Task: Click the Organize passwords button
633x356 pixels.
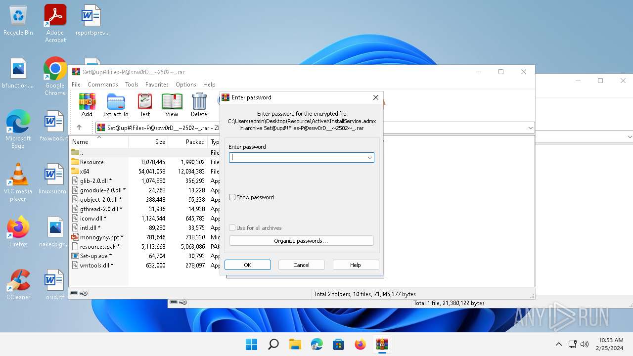Action: [301, 241]
